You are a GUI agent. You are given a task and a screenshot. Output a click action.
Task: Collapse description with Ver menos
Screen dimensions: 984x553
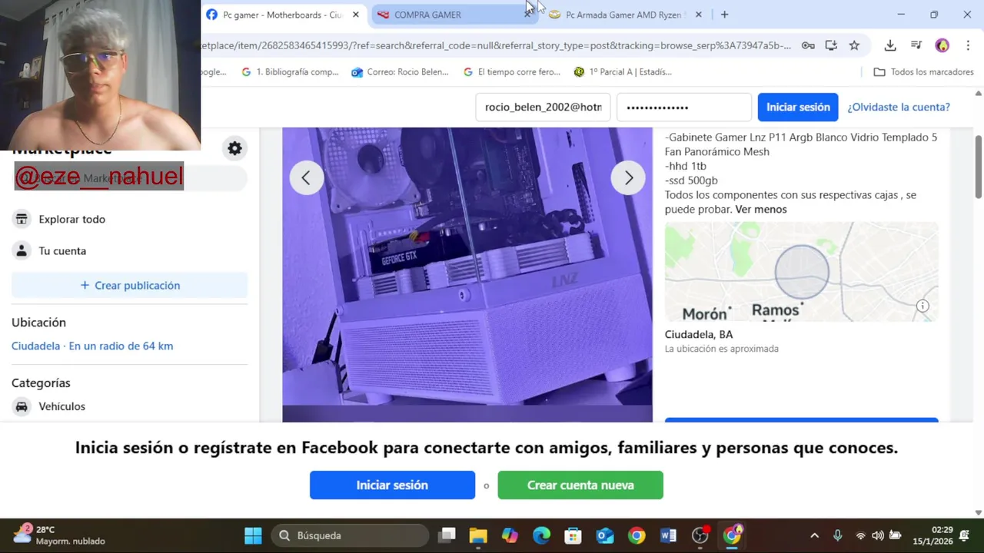tap(761, 209)
